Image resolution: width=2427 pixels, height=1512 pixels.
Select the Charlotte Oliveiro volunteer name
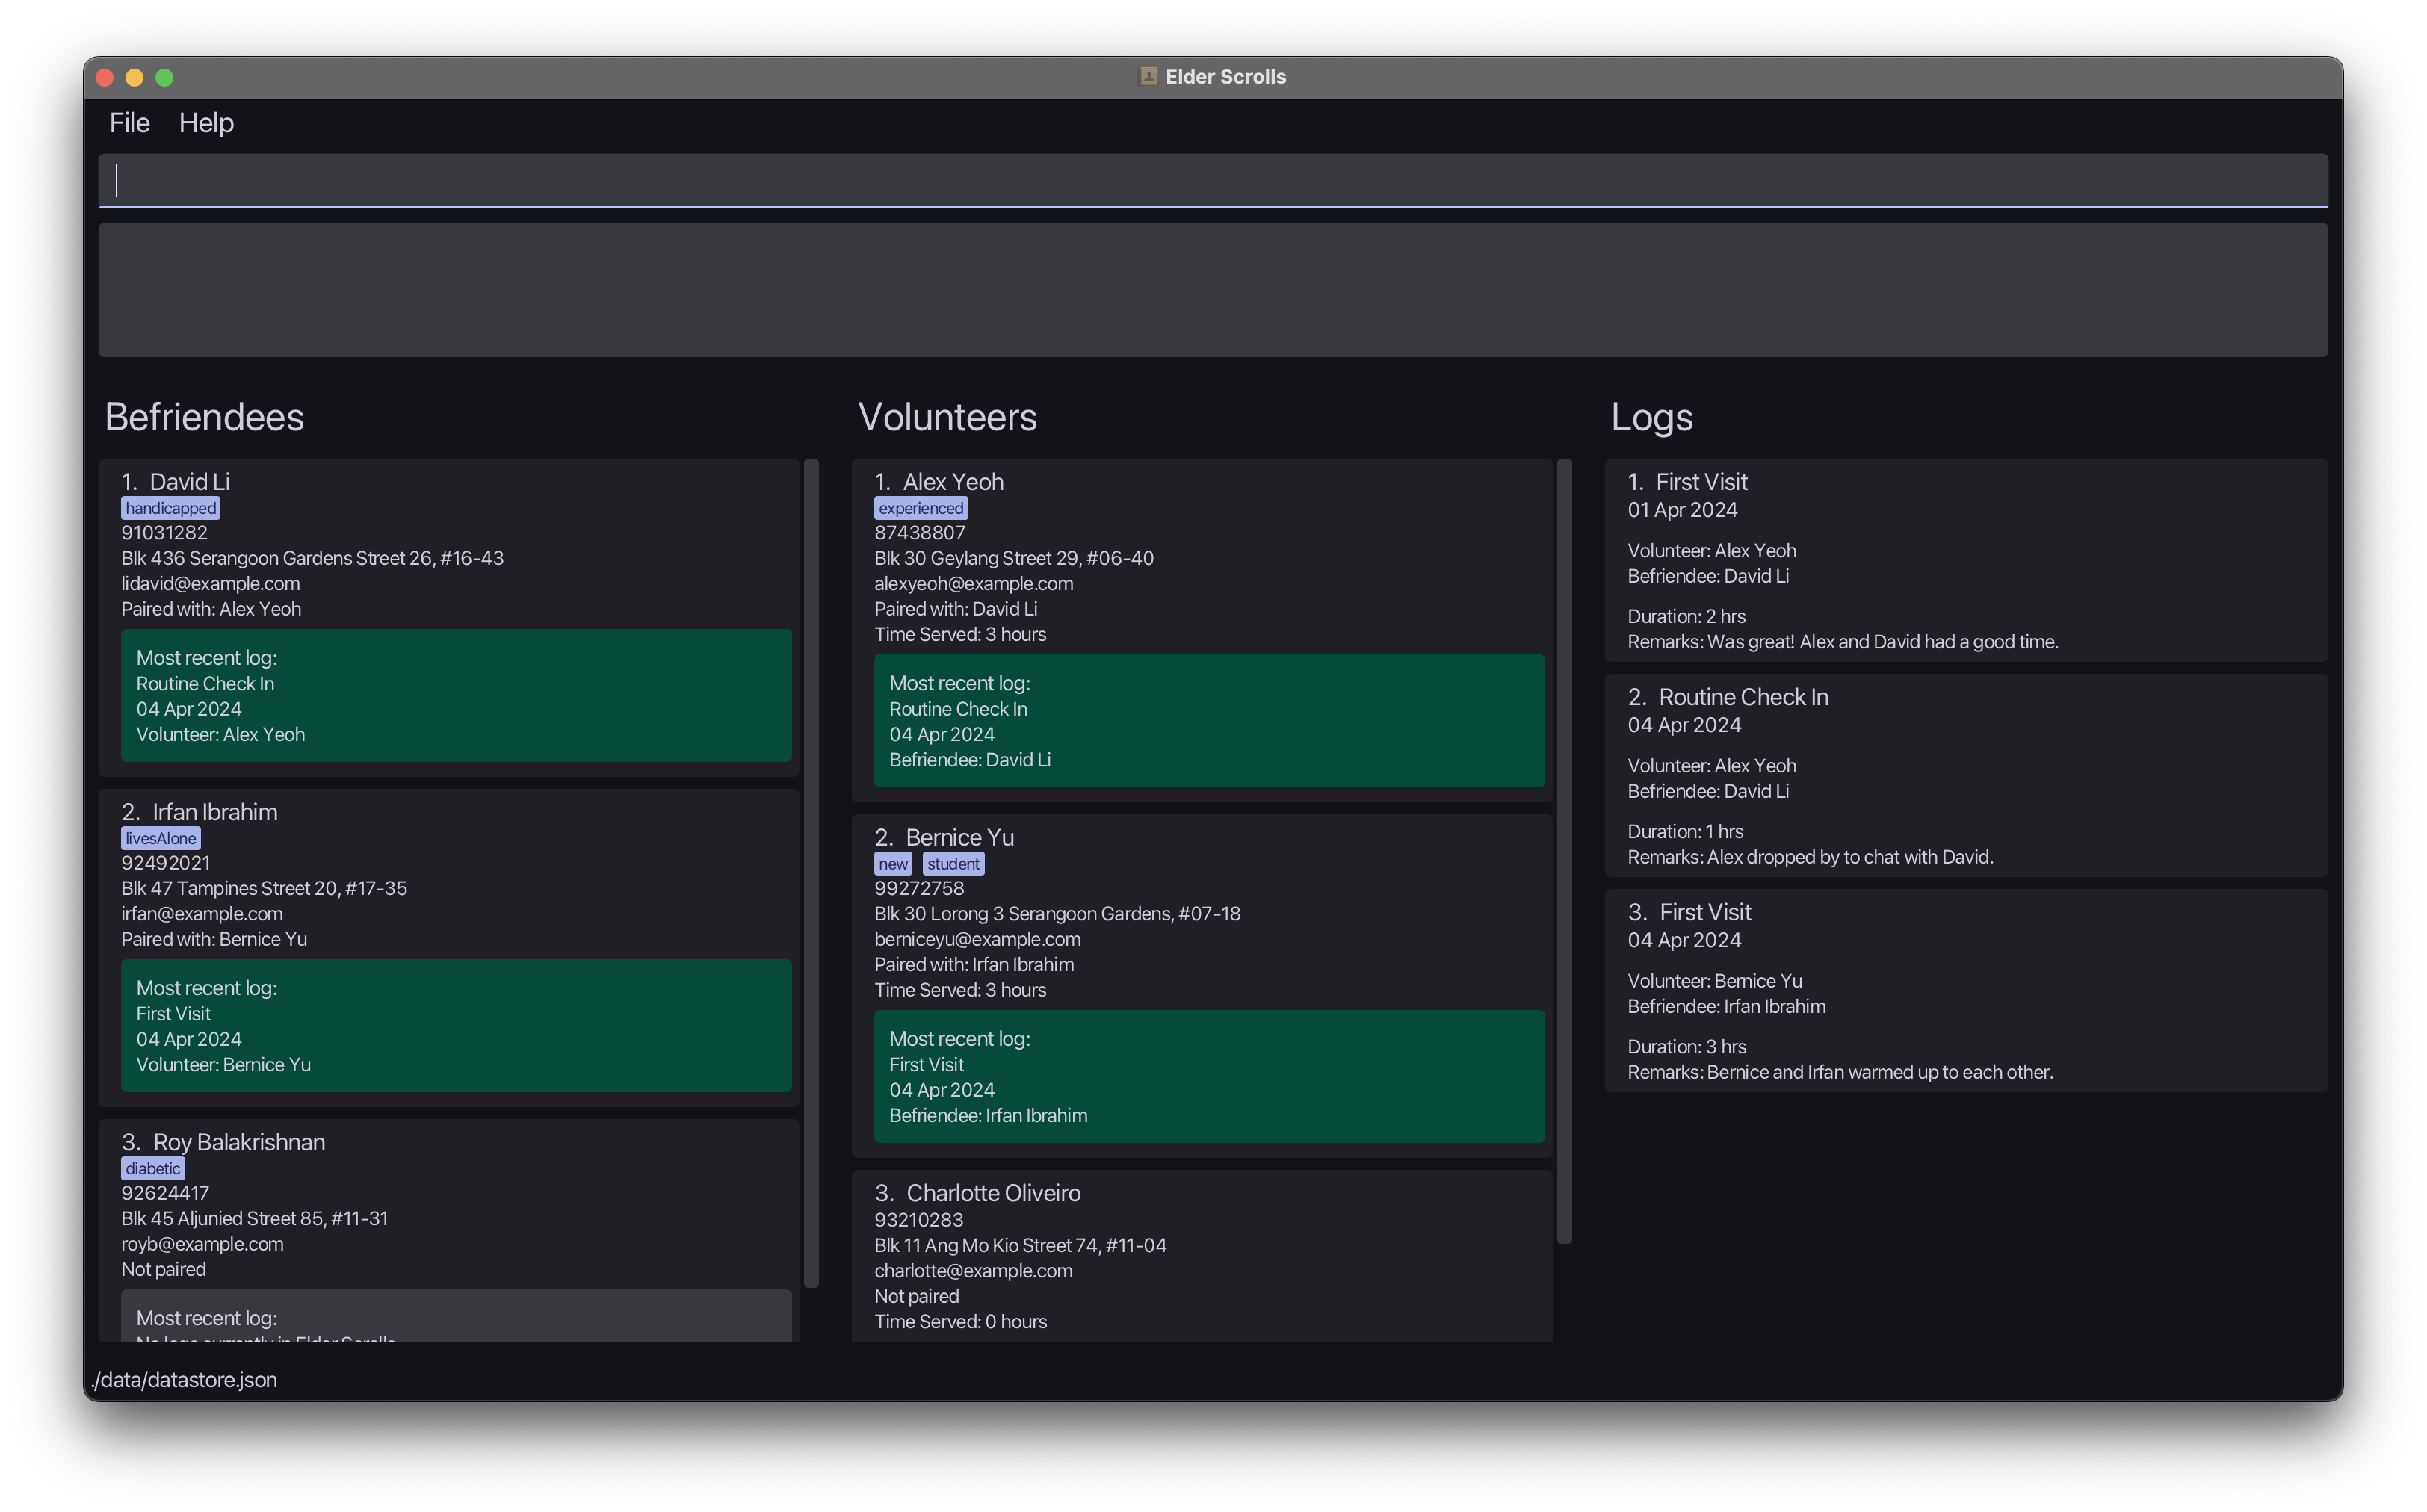pyautogui.click(x=992, y=1192)
